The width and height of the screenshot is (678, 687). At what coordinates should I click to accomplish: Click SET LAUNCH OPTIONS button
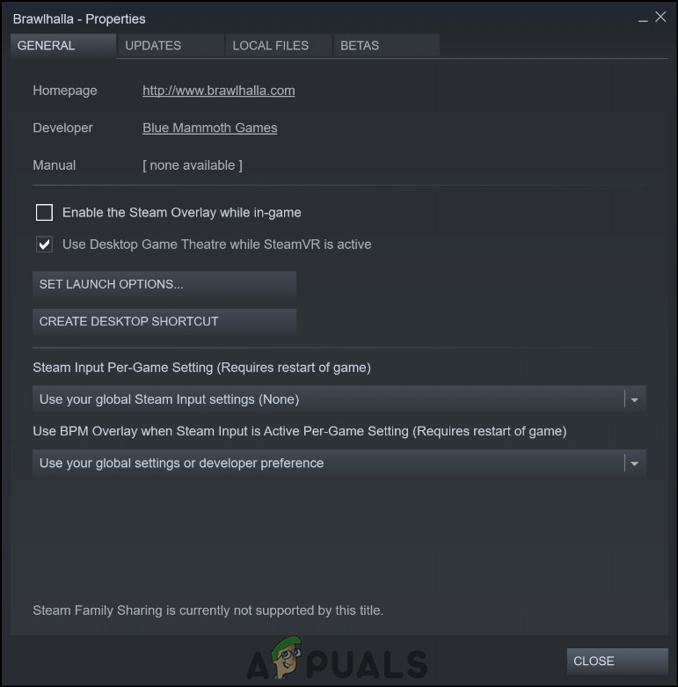tap(164, 284)
